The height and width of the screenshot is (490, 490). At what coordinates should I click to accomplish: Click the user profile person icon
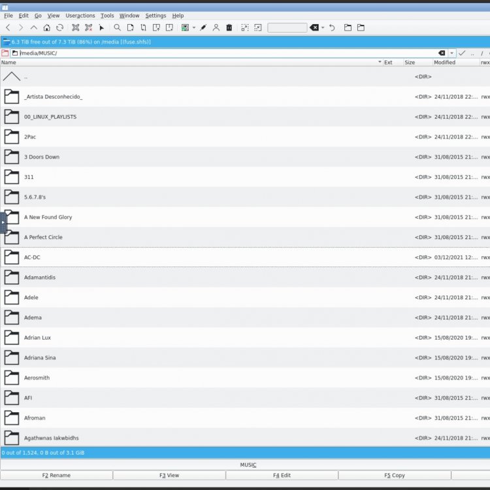click(x=216, y=28)
